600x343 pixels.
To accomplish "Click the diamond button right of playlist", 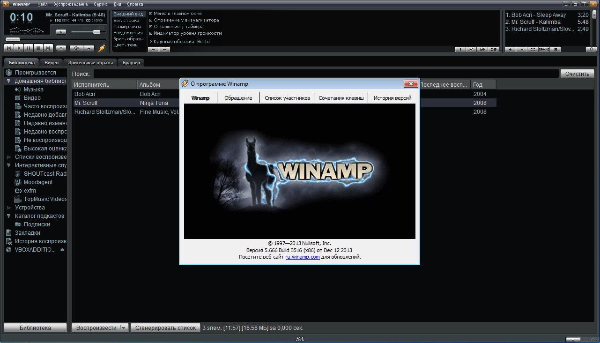I will pos(591,49).
